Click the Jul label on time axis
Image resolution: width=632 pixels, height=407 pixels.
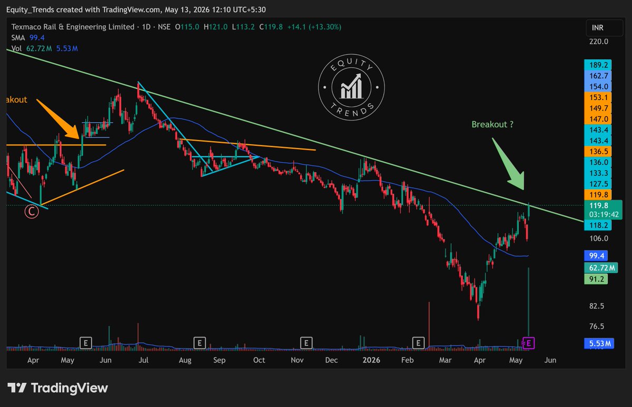point(143,361)
